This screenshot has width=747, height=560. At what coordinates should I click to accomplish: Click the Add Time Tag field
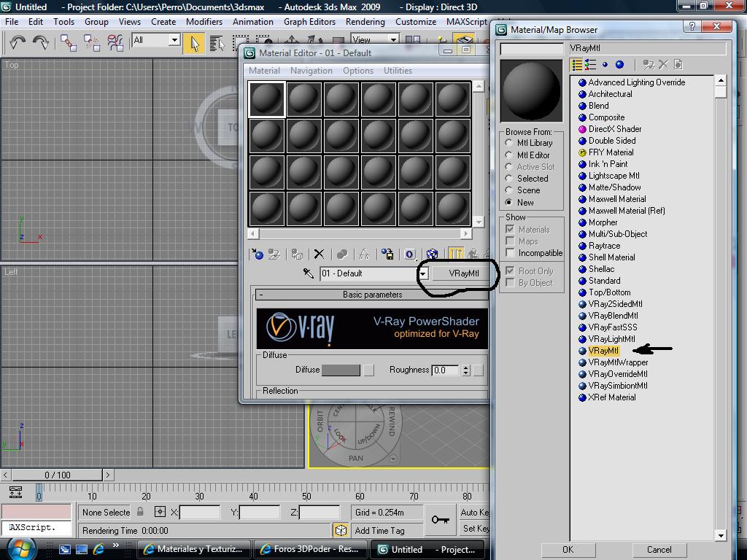tap(387, 531)
